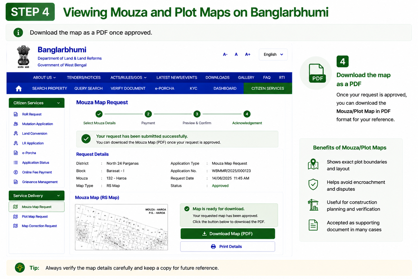Click the checkmark beside Map is ready

(187, 209)
